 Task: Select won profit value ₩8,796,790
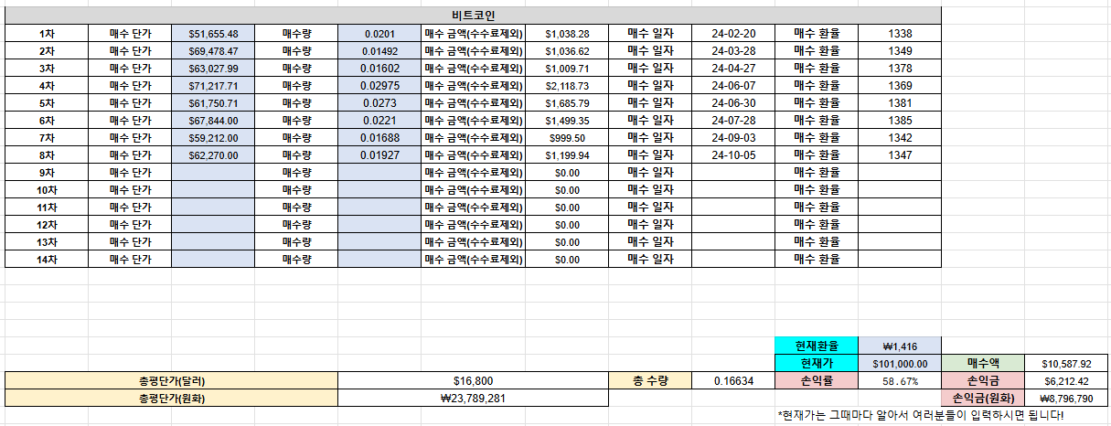[1066, 399]
